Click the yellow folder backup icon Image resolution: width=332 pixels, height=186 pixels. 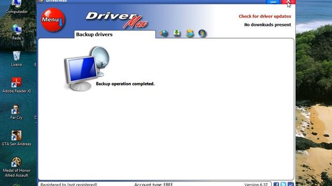click(190, 33)
